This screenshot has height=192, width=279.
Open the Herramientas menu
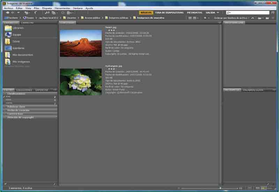(62, 8)
